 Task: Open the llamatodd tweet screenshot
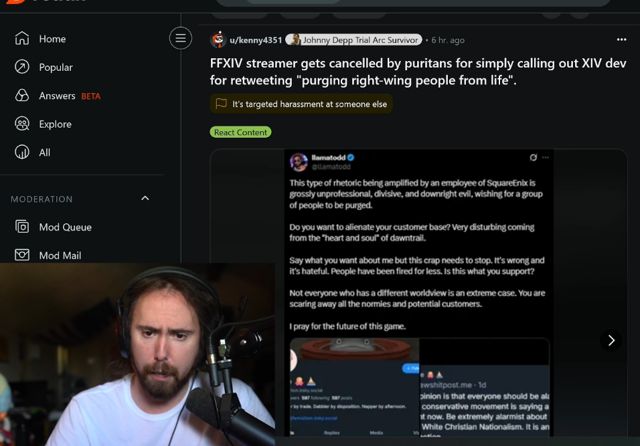419,293
